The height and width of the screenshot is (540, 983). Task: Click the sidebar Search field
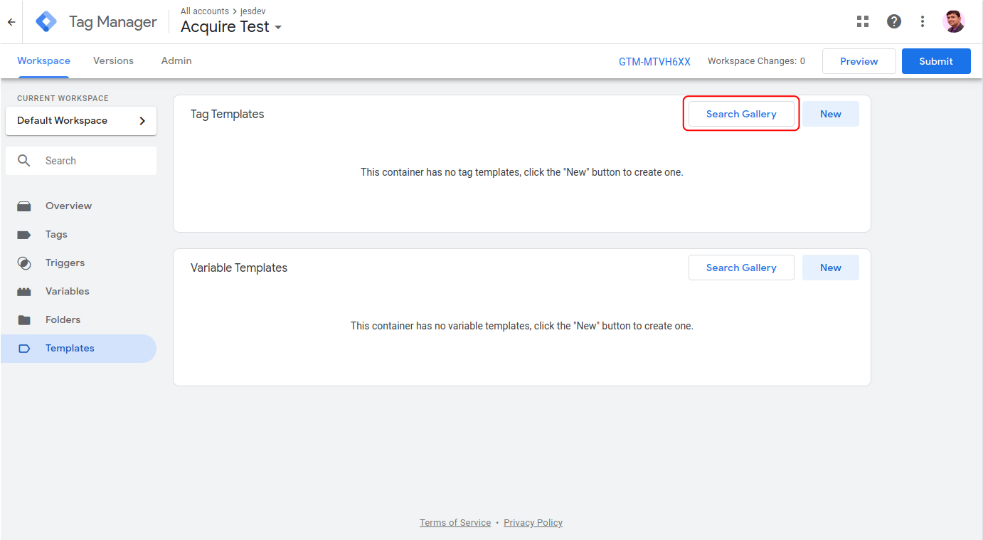(92, 161)
